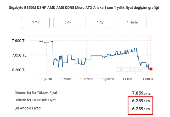Click the highest price value 7.859,00 TL
Image resolution: width=170 pixels, height=117 pixels.
(141, 93)
